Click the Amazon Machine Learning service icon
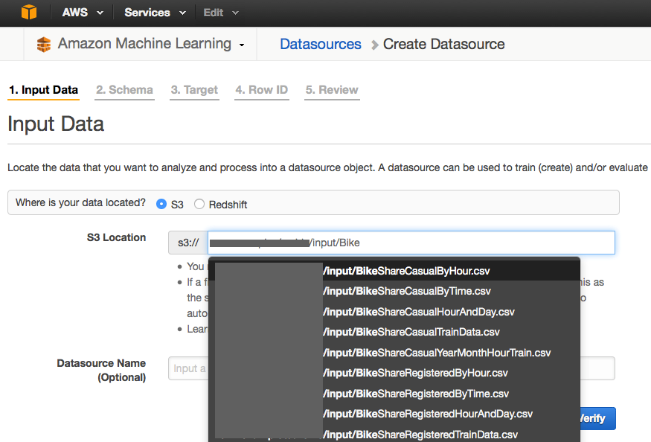The height and width of the screenshot is (442, 651). click(44, 44)
